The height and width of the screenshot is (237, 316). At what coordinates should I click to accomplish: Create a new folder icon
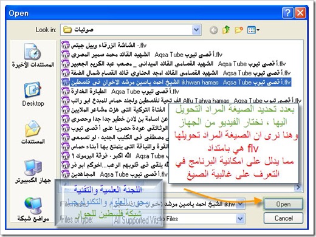(x=239, y=30)
